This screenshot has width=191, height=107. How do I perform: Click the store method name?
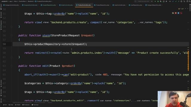[46, 35]
